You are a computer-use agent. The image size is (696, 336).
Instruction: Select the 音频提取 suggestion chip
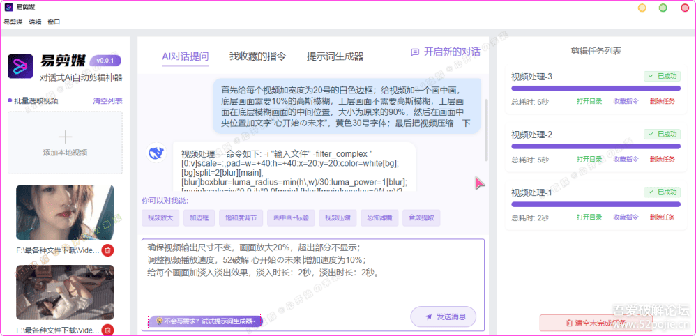coord(422,218)
